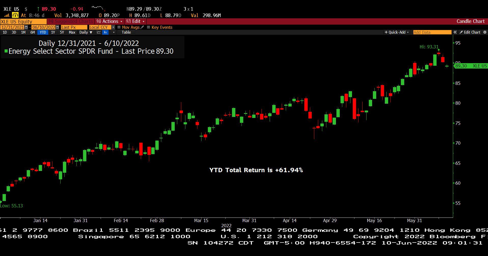
Task: Click the Feb 28 date axis label
Action: [x=157, y=221]
